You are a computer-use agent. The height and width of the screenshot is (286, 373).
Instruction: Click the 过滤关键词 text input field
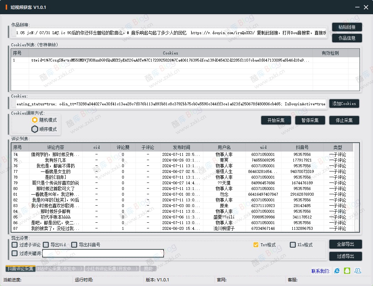tap(103, 253)
